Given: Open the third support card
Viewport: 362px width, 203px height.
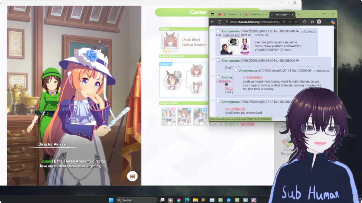Looking at the screenshot, I should point(200,116).
